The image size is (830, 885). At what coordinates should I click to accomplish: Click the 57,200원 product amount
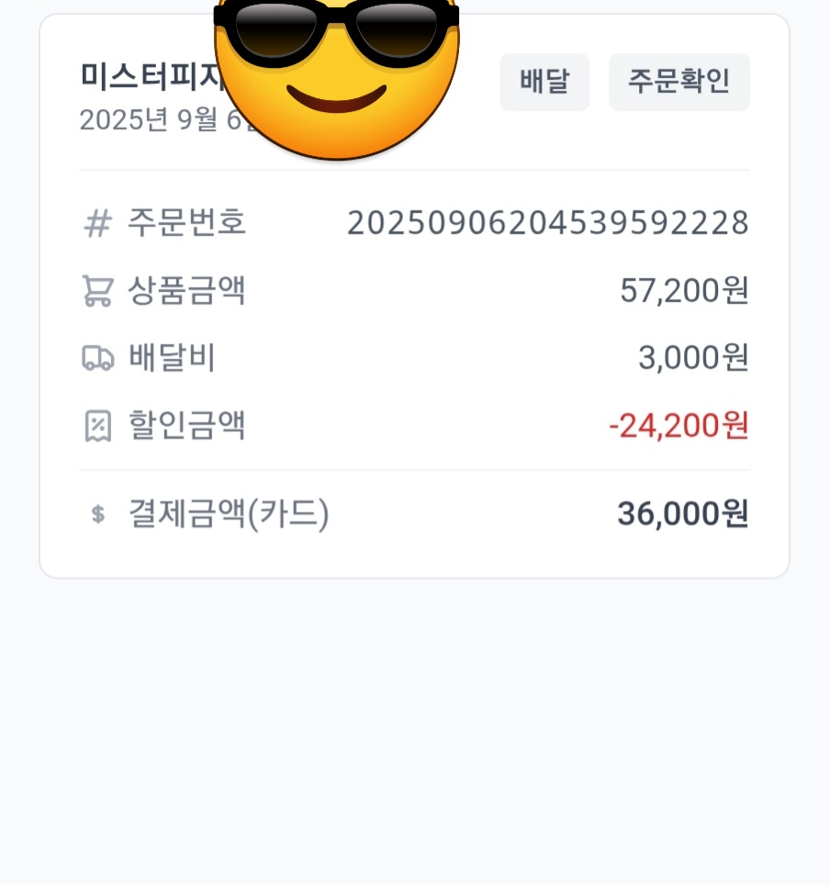click(684, 291)
